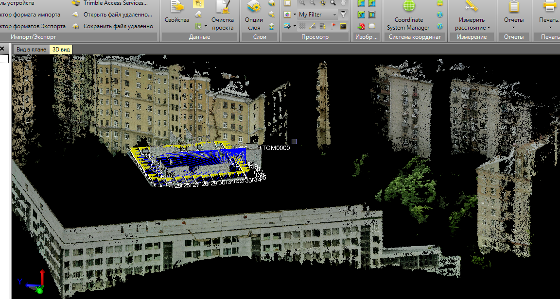The height and width of the screenshot is (299, 560).
Task: Switch to the Вид в плане tab
Action: tap(31, 49)
